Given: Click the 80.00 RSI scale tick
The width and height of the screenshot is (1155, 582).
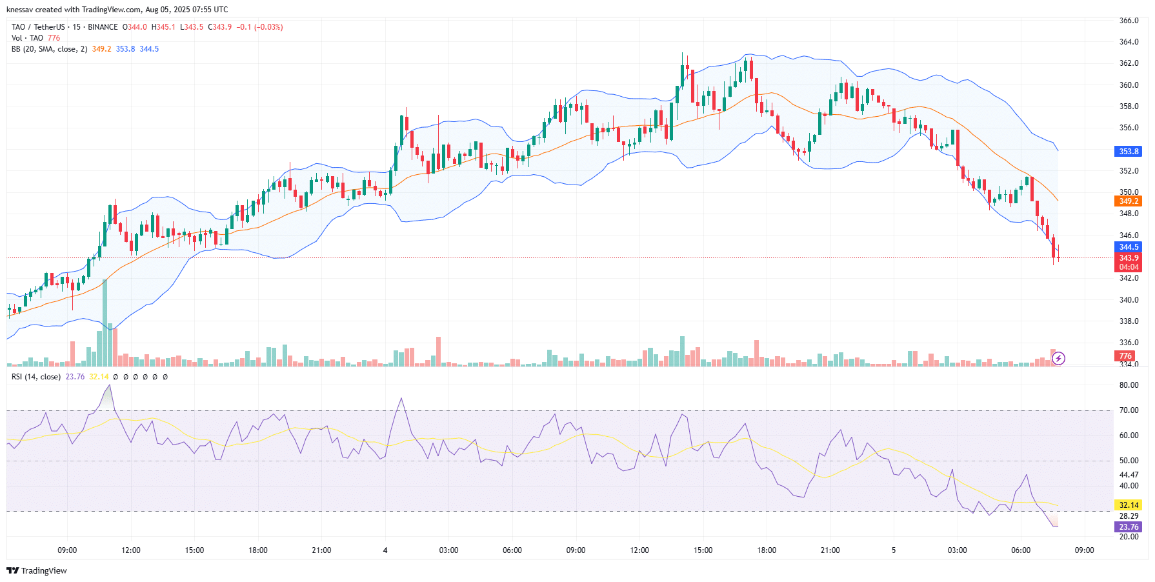Looking at the screenshot, I should (x=1129, y=385).
